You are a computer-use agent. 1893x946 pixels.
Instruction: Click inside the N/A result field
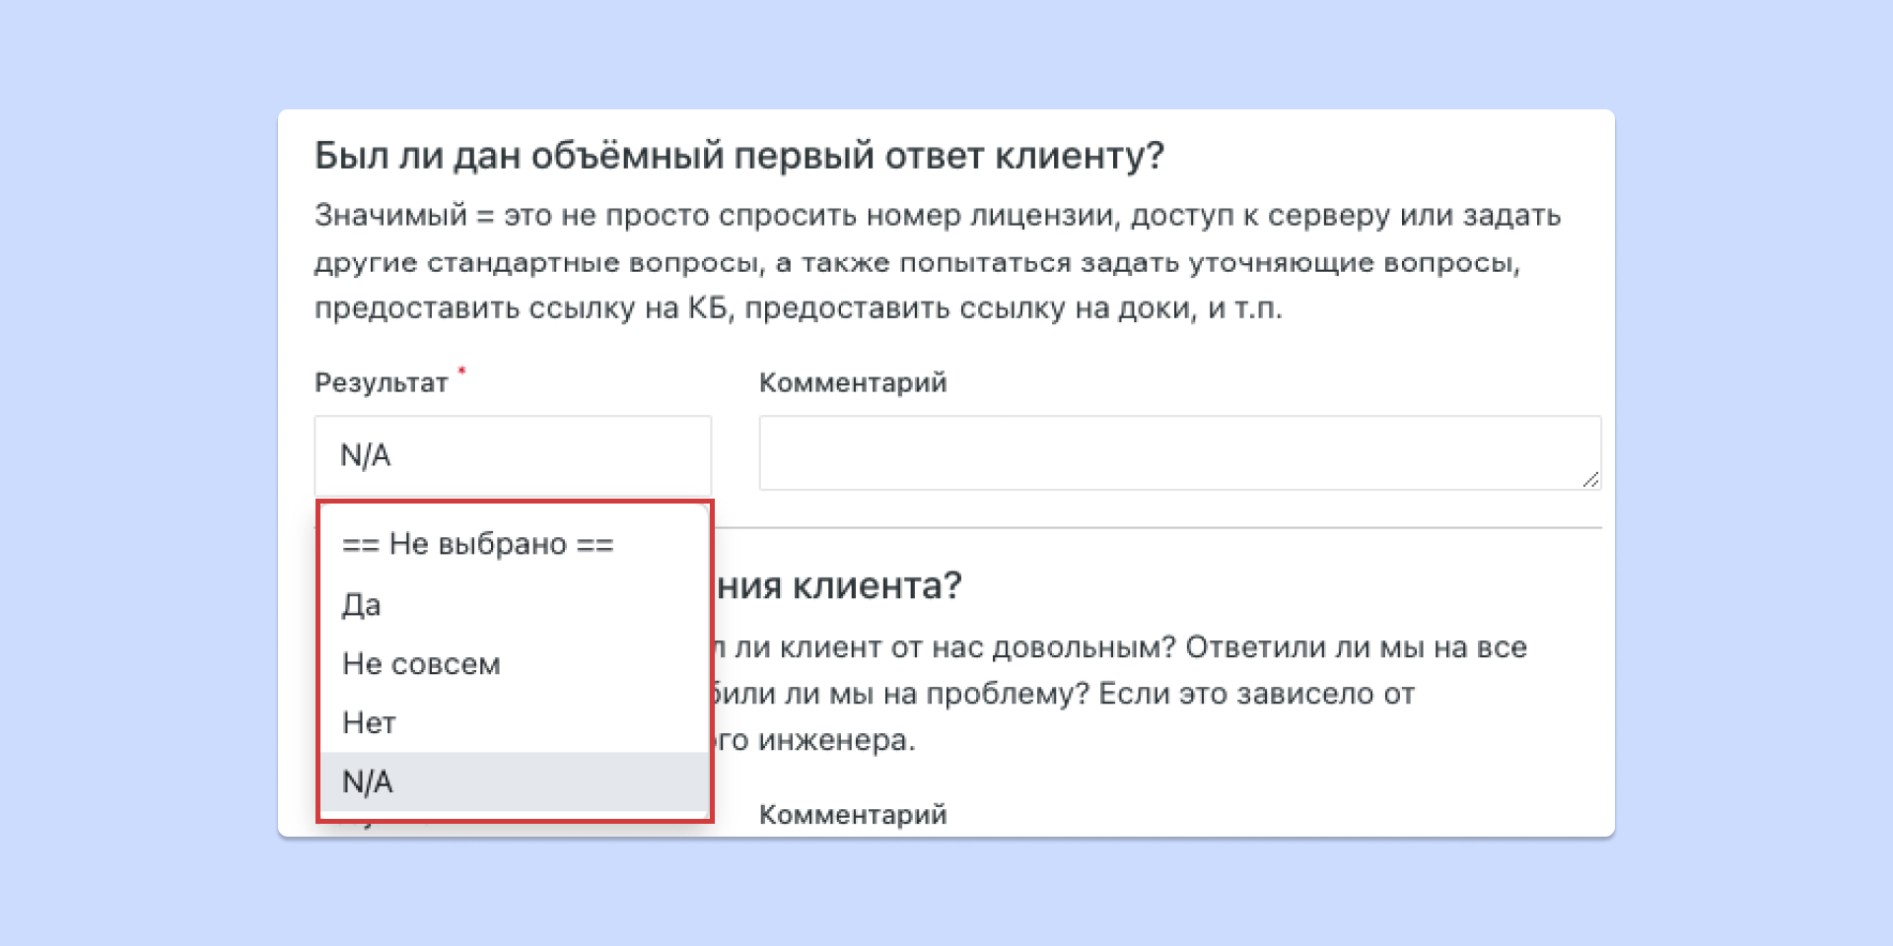pos(512,454)
